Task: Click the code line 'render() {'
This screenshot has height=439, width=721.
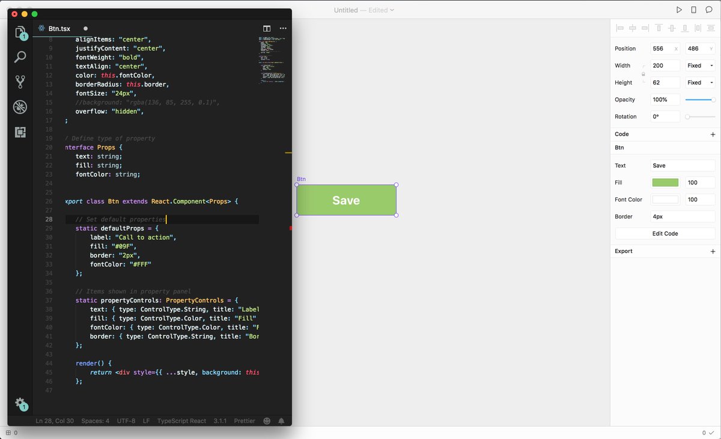Action: (94, 363)
